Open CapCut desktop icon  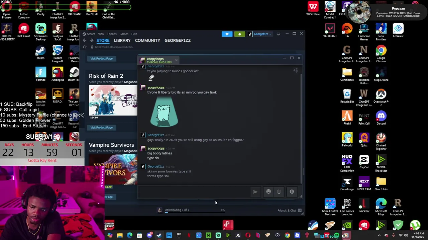[x=364, y=162]
